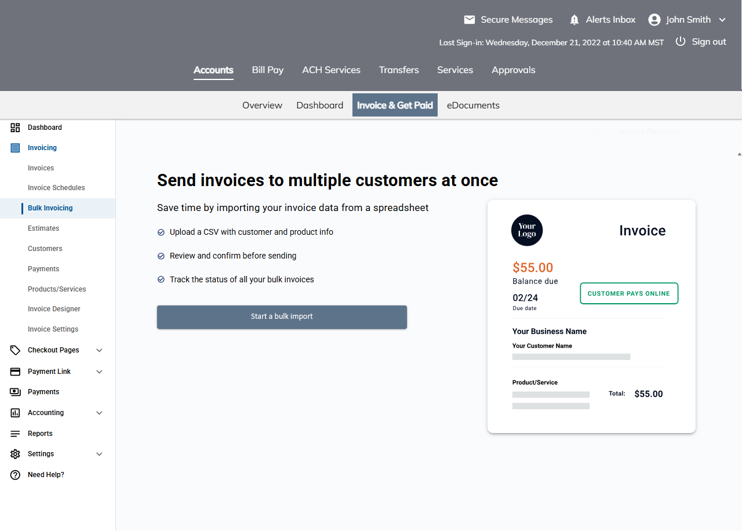Click the Secure Messages envelope icon
742x531 pixels.
470,20
